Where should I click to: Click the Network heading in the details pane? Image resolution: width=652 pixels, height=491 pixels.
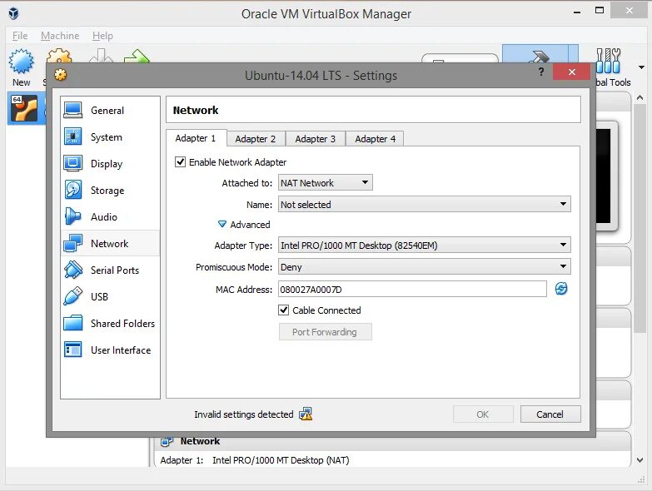[x=200, y=441]
